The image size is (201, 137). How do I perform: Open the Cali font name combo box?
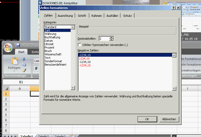click(36, 61)
